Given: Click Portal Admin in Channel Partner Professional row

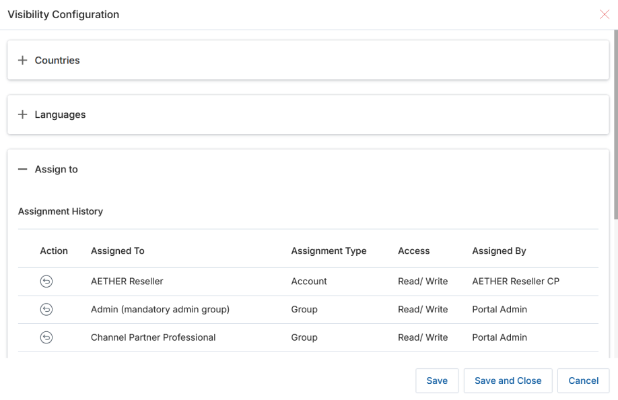Looking at the screenshot, I should pyautogui.click(x=500, y=337).
